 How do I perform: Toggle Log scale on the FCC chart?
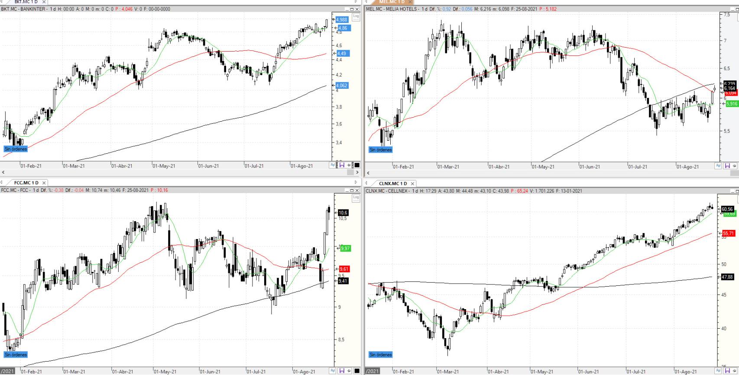(356, 198)
